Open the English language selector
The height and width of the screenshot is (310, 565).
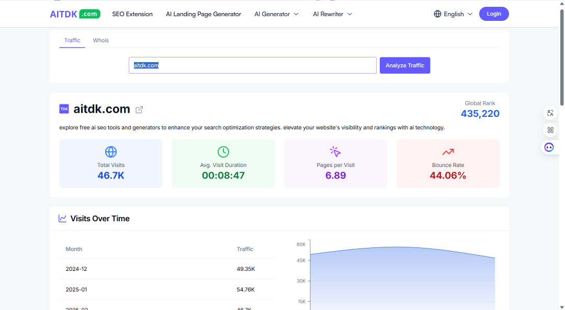453,14
